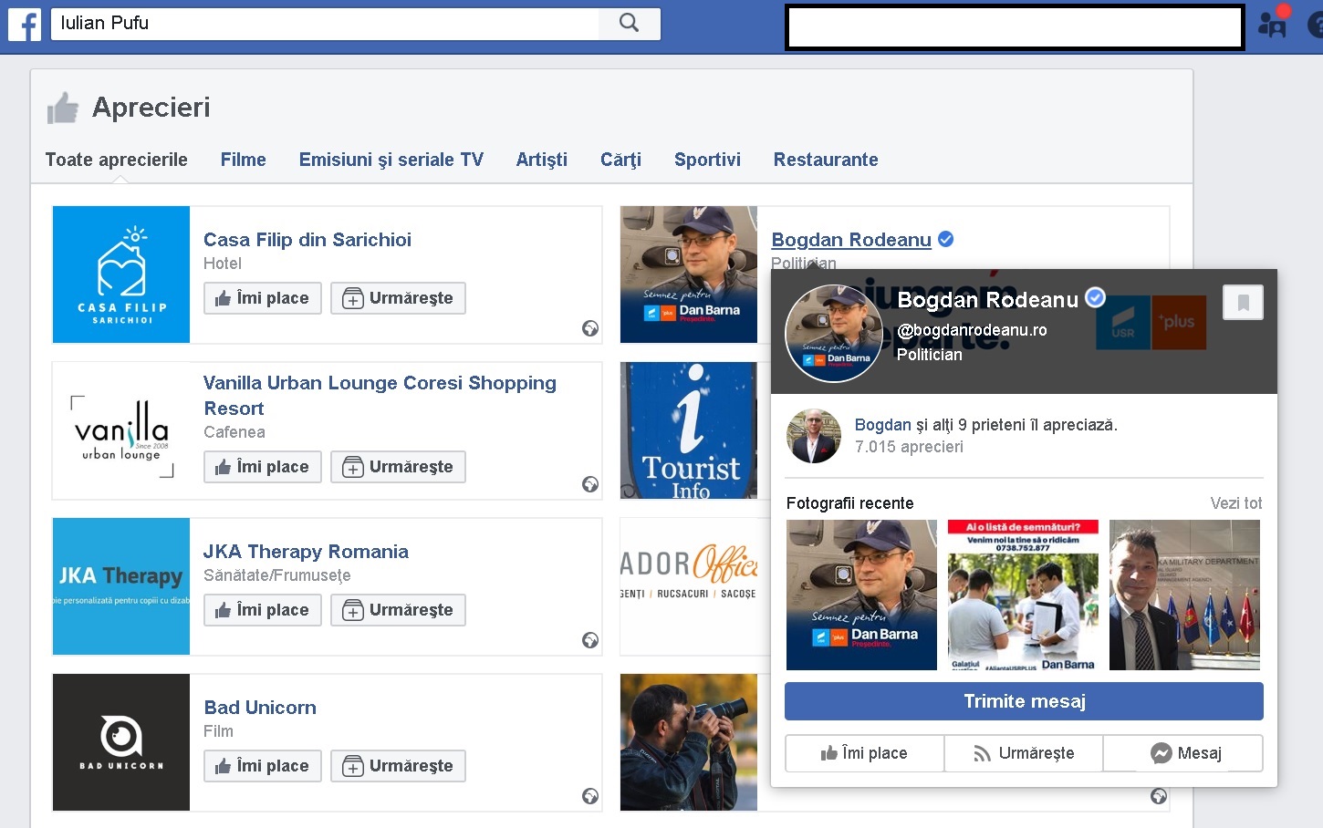Click the search magnifier button
Image resolution: width=1323 pixels, height=828 pixels.
(x=629, y=23)
